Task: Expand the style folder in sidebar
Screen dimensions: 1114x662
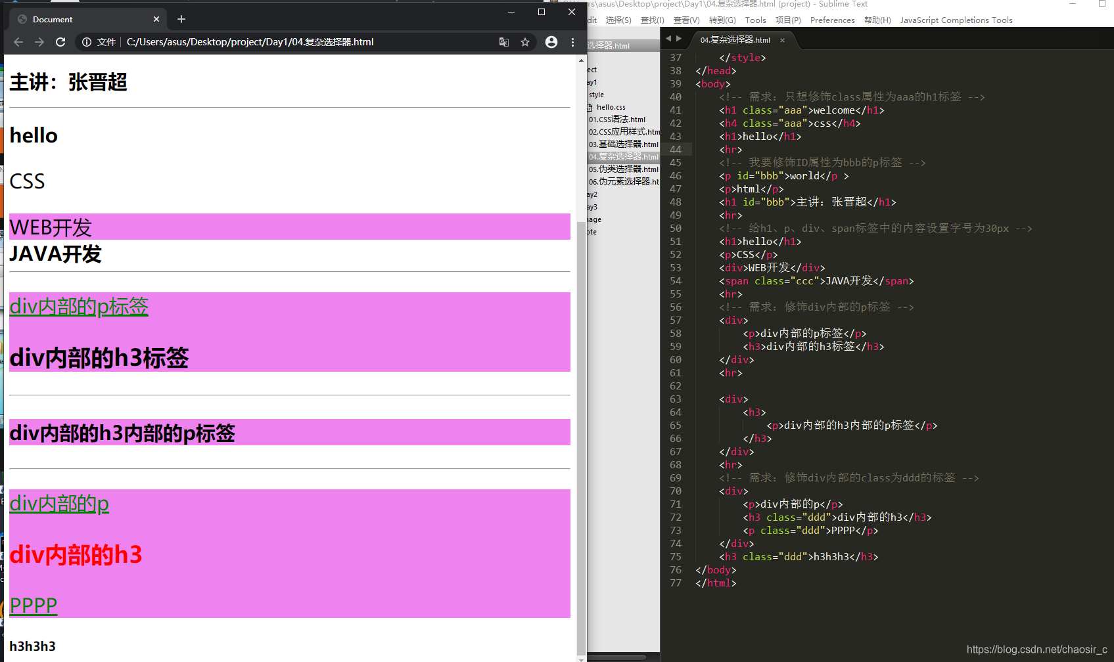Action: pos(596,95)
